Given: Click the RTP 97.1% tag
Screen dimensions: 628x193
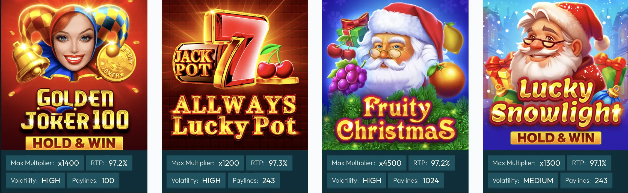Looking at the screenshot, I should (589, 163).
